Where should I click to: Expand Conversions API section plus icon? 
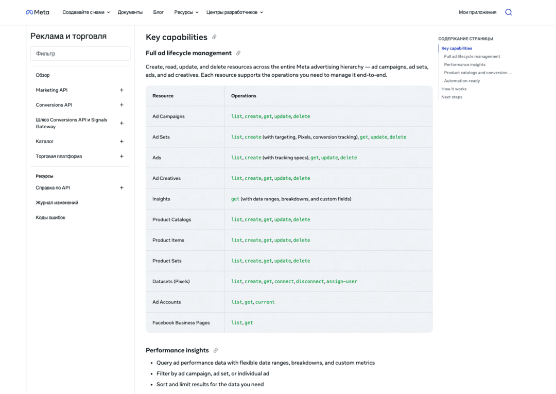[x=121, y=105]
